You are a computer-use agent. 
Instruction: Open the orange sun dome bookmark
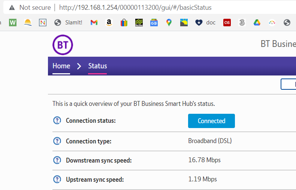(x=28, y=23)
